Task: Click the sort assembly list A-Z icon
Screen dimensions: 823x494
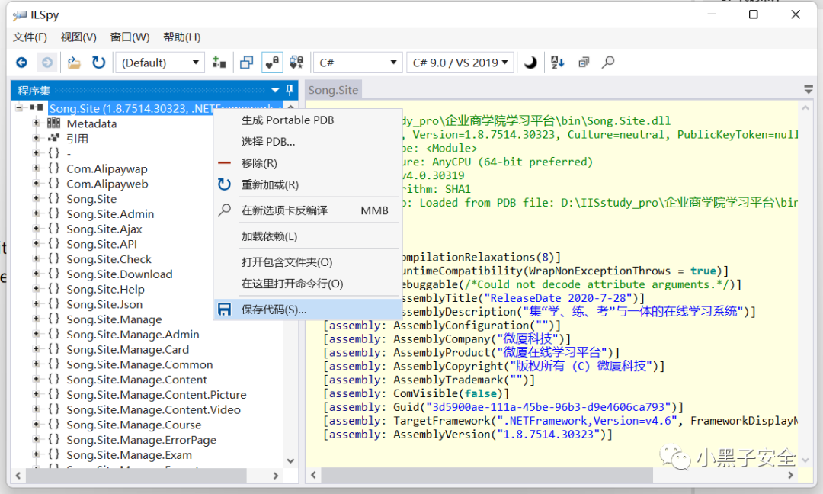Action: 557,63
